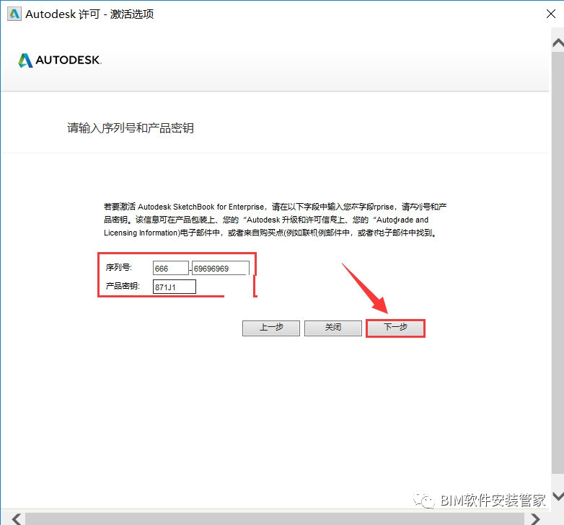This screenshot has width=564, height=525.
Task: Go back with the 上一步 button
Action: [271, 328]
